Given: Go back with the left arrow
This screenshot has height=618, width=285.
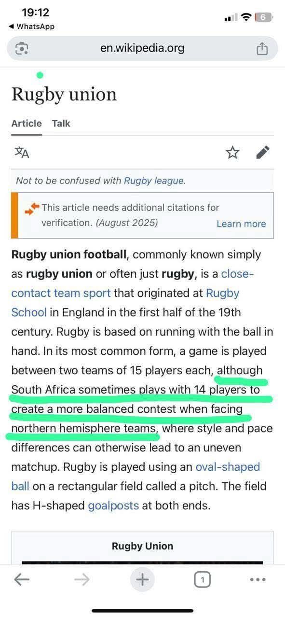Looking at the screenshot, I should 22,579.
